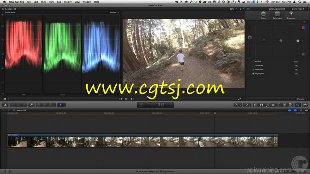
Task: Click the Lesson_08 timeline project name
Action: point(21,110)
